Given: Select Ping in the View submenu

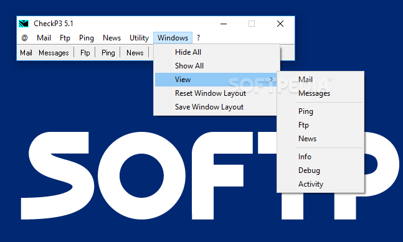Looking at the screenshot, I should tap(321, 111).
